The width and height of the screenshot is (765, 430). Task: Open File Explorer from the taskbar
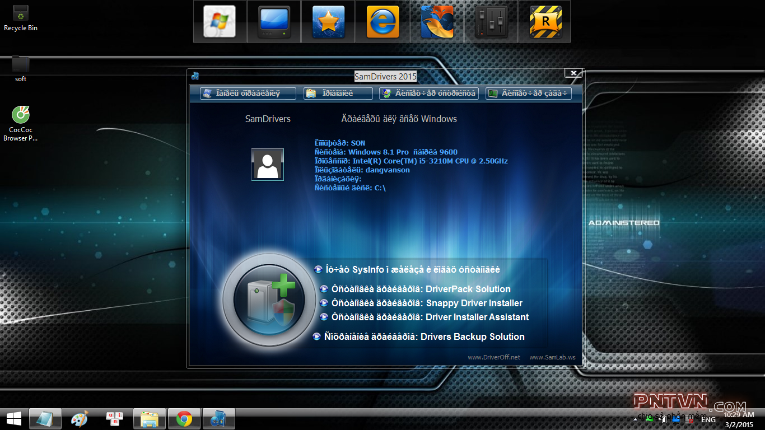150,419
